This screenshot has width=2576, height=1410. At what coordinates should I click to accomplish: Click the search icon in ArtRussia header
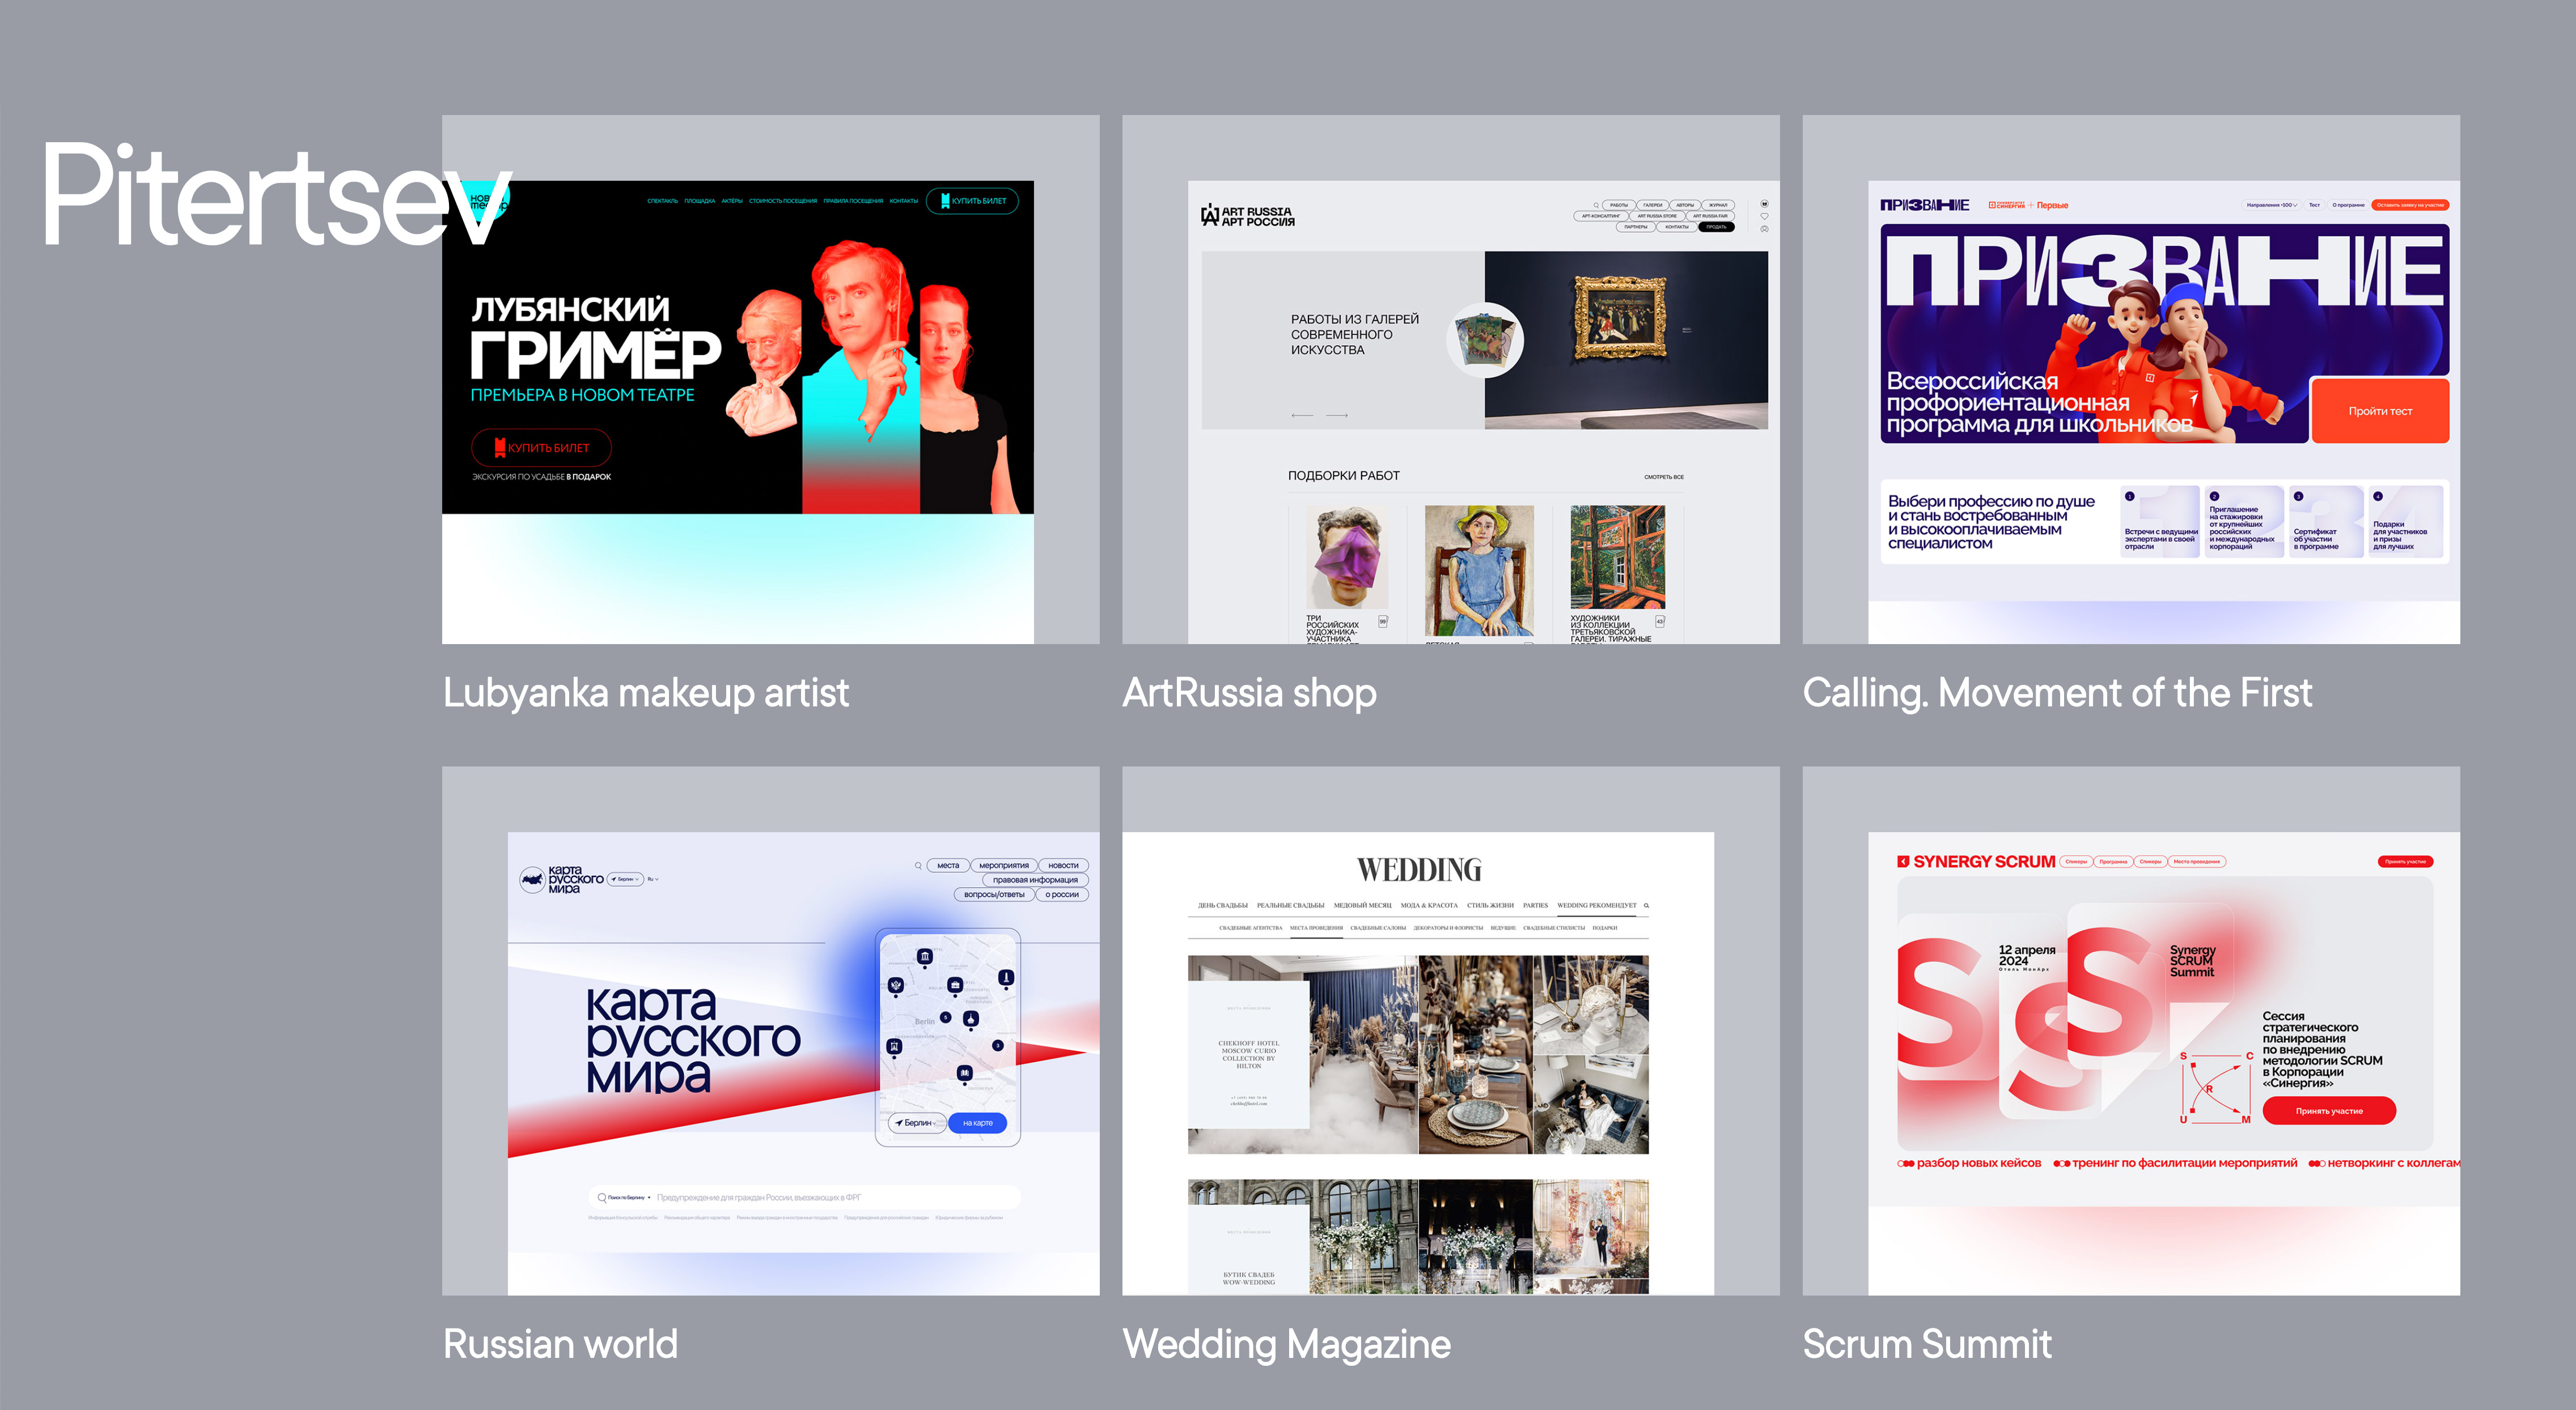pos(1596,205)
